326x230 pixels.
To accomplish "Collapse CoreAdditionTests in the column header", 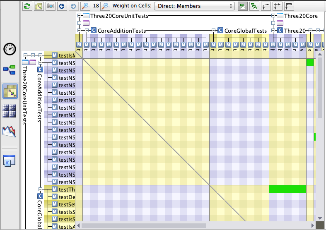I will tap(87, 31).
